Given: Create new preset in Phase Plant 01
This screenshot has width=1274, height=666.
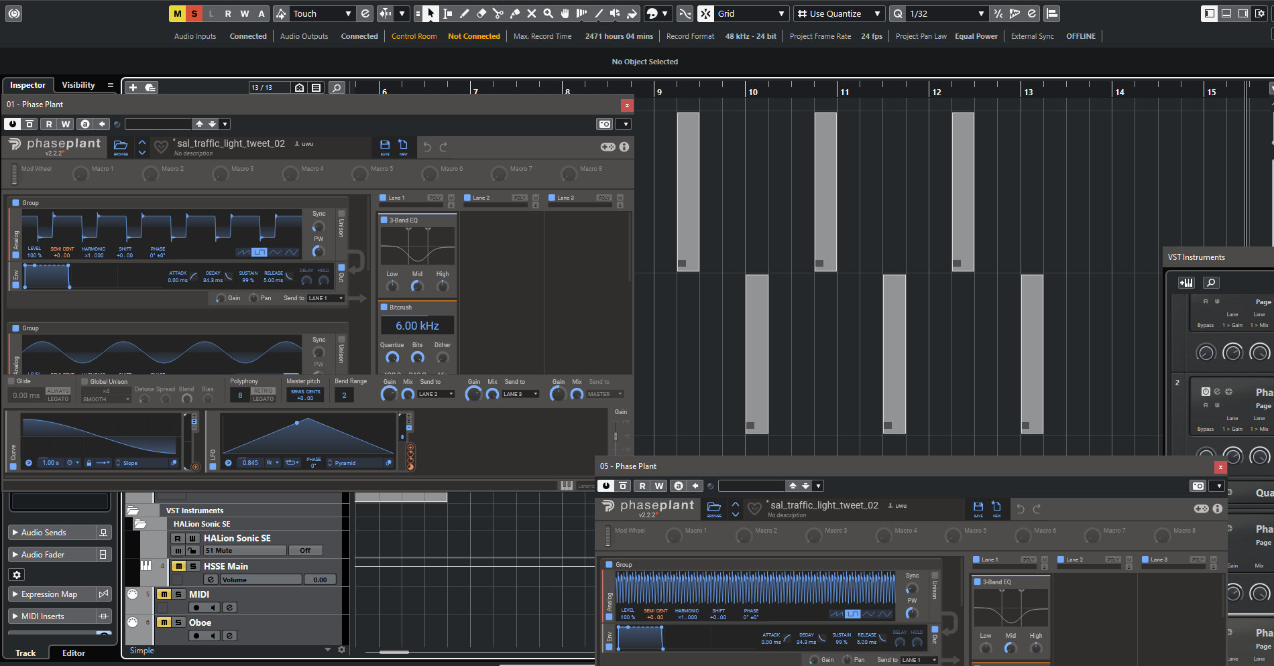Looking at the screenshot, I should click(403, 147).
